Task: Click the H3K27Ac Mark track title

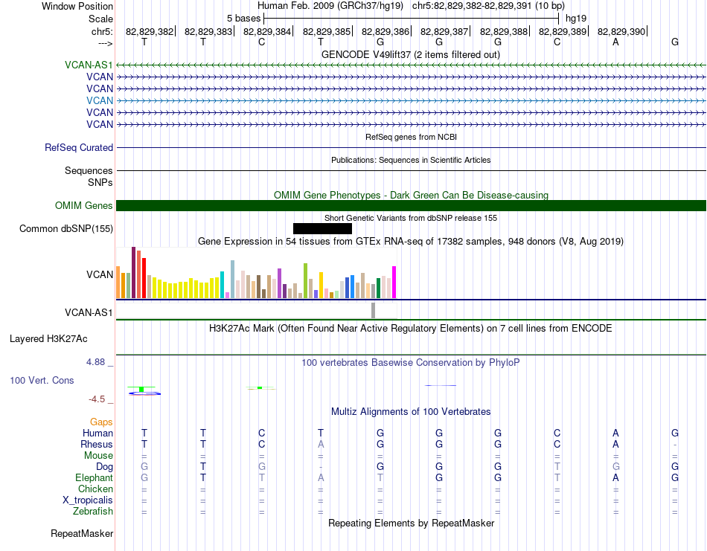Action: point(411,328)
